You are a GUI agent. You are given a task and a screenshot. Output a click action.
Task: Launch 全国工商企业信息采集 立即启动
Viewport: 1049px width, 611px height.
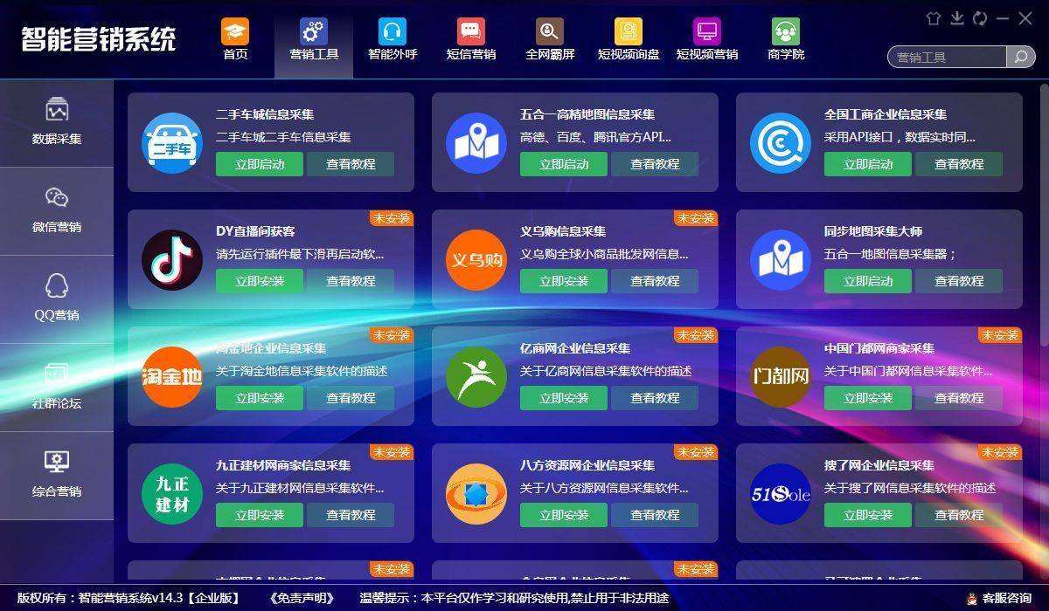[x=868, y=164]
